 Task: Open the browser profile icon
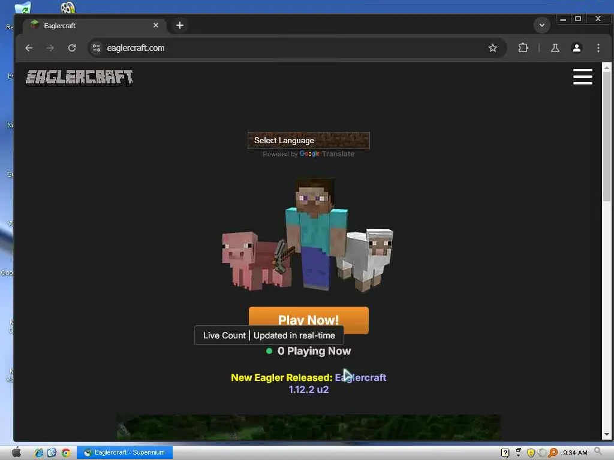[576, 48]
